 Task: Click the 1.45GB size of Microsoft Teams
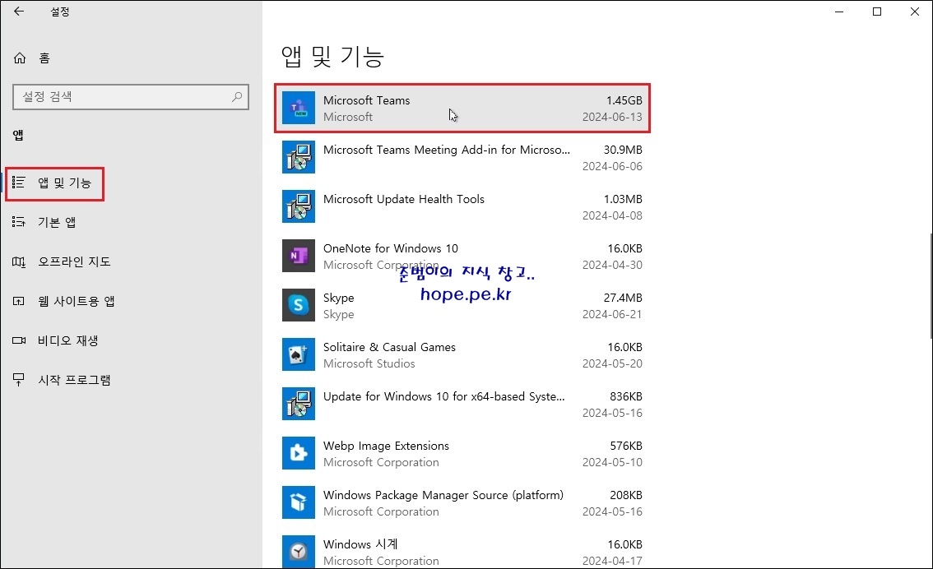[624, 100]
